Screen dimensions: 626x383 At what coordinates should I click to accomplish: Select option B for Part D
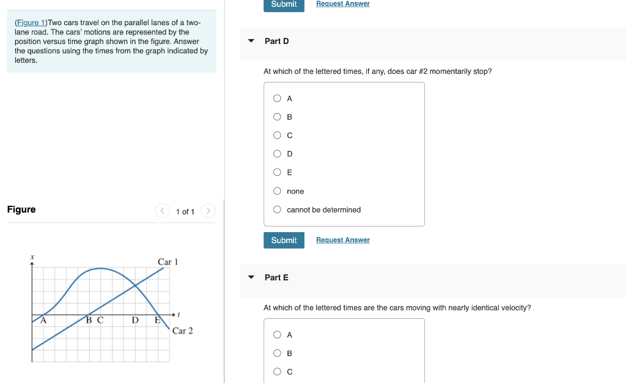click(277, 116)
